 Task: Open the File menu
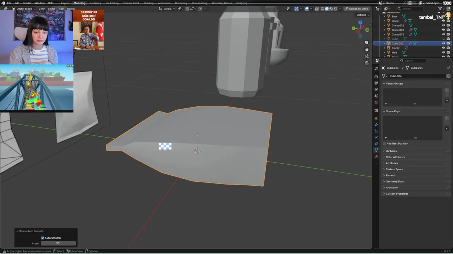point(9,3)
